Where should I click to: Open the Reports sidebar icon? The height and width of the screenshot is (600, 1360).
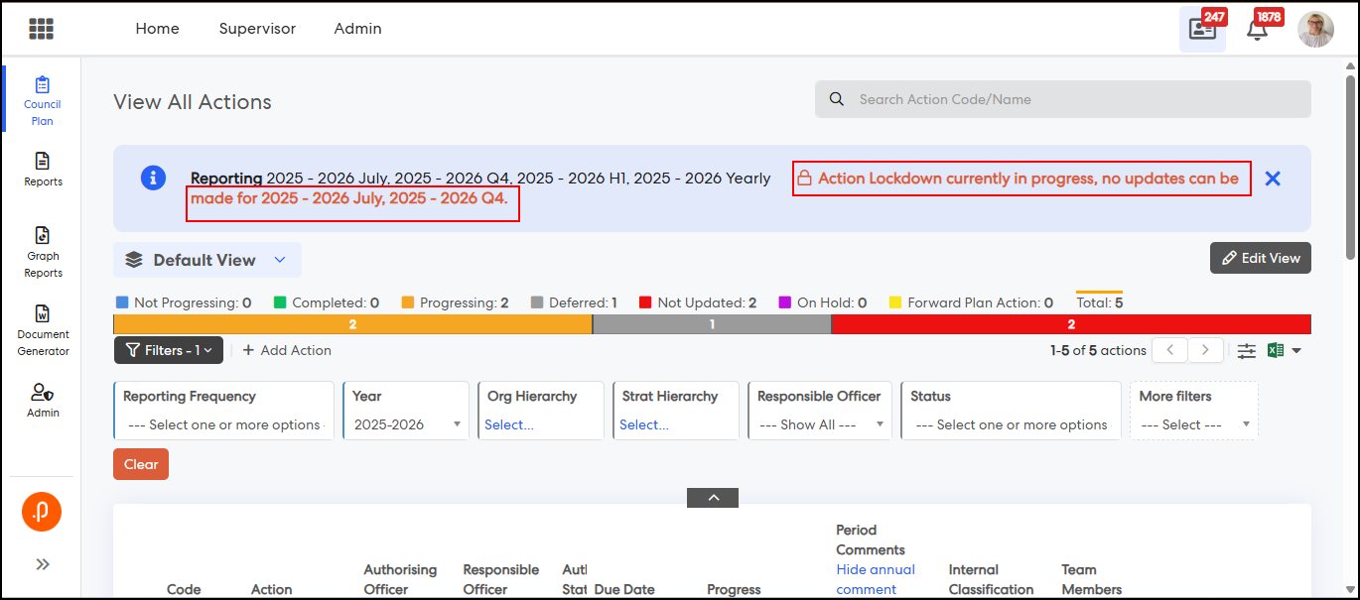point(43,169)
